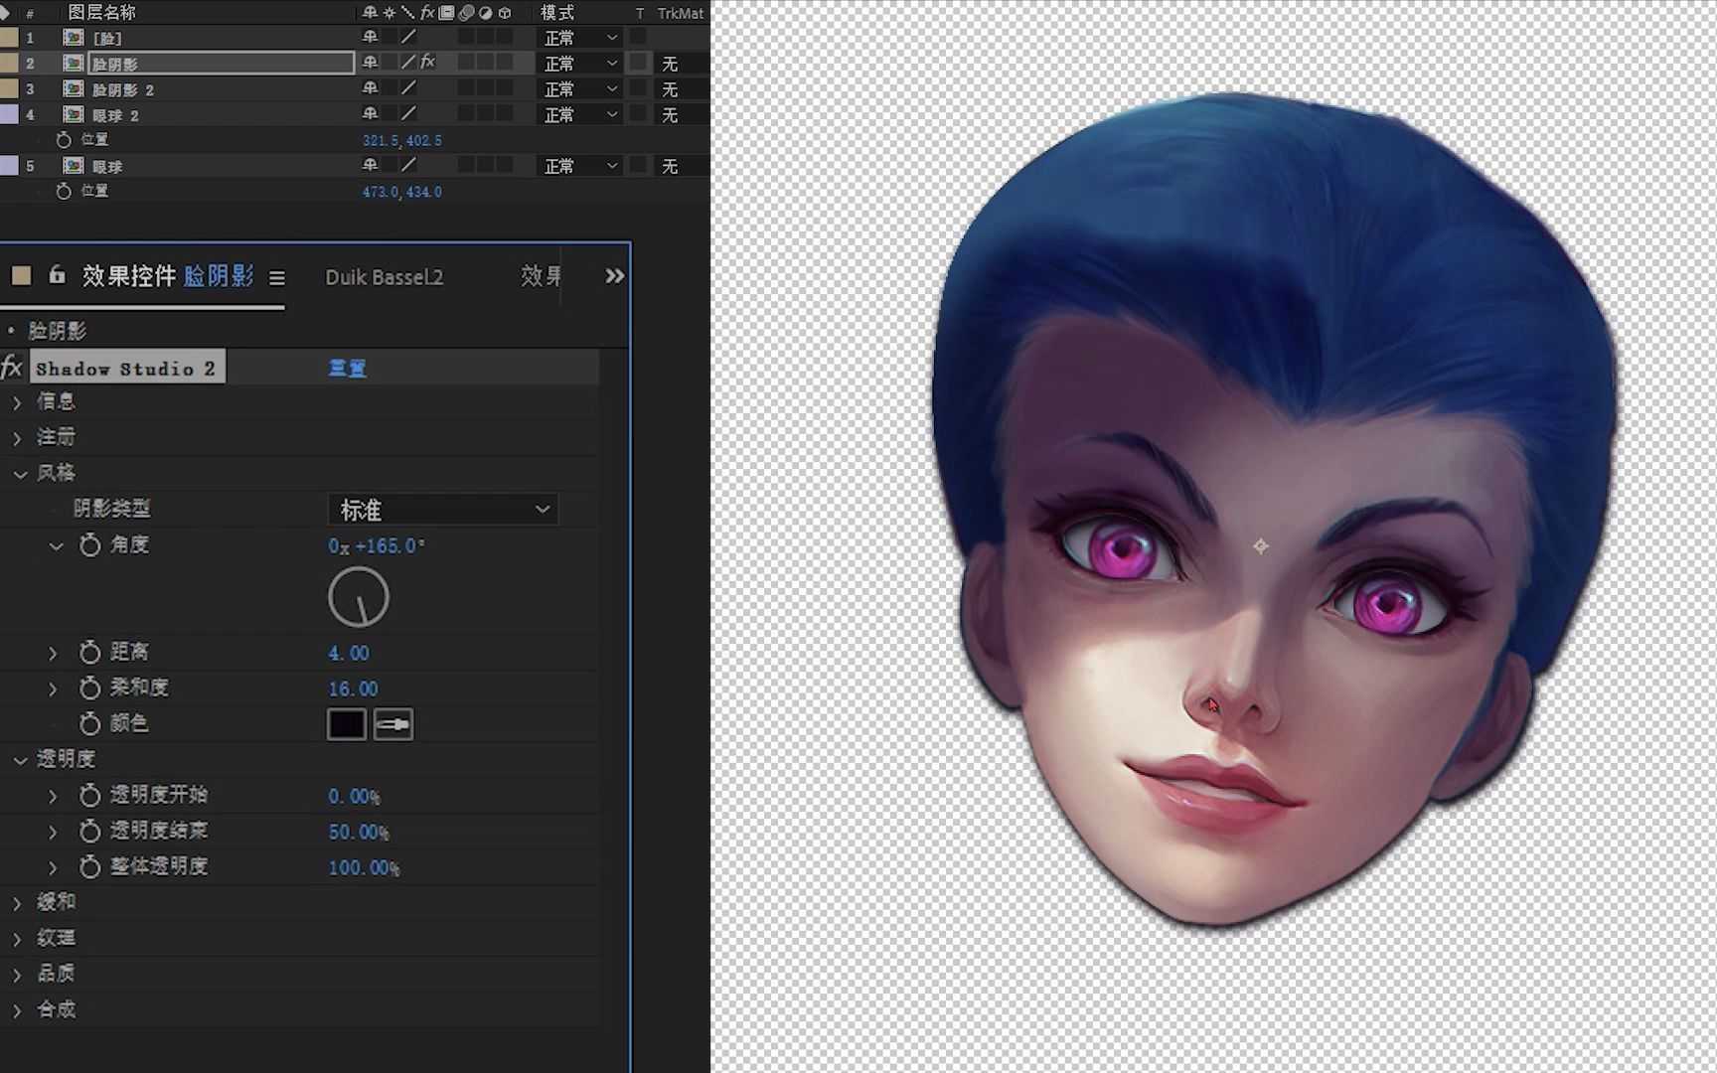Click the fx switch on 脸阴影 layer

pos(428,62)
